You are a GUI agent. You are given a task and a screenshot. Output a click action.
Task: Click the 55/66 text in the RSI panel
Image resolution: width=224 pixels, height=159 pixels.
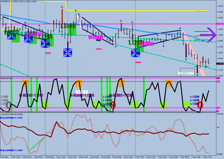click(82, 92)
